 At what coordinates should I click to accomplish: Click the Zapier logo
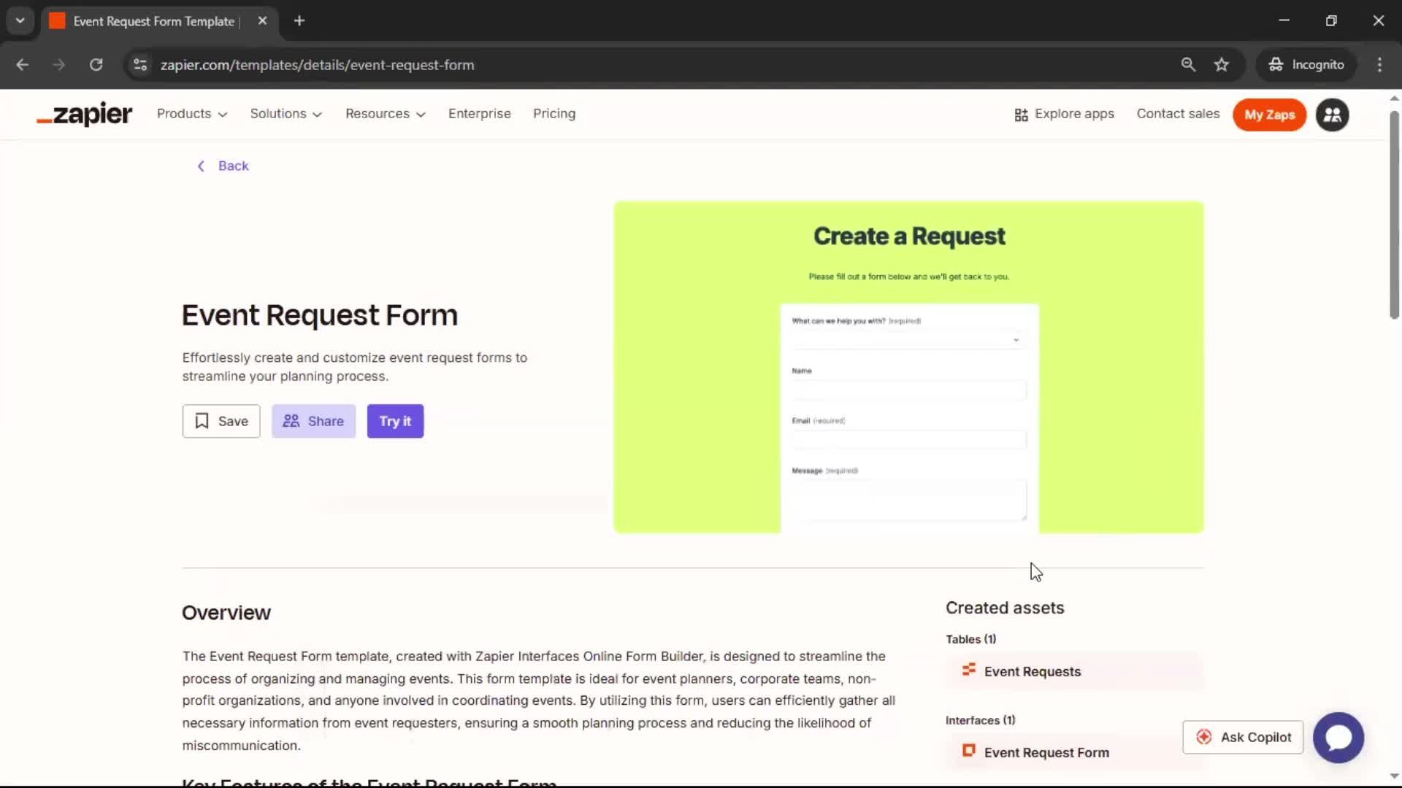85,115
